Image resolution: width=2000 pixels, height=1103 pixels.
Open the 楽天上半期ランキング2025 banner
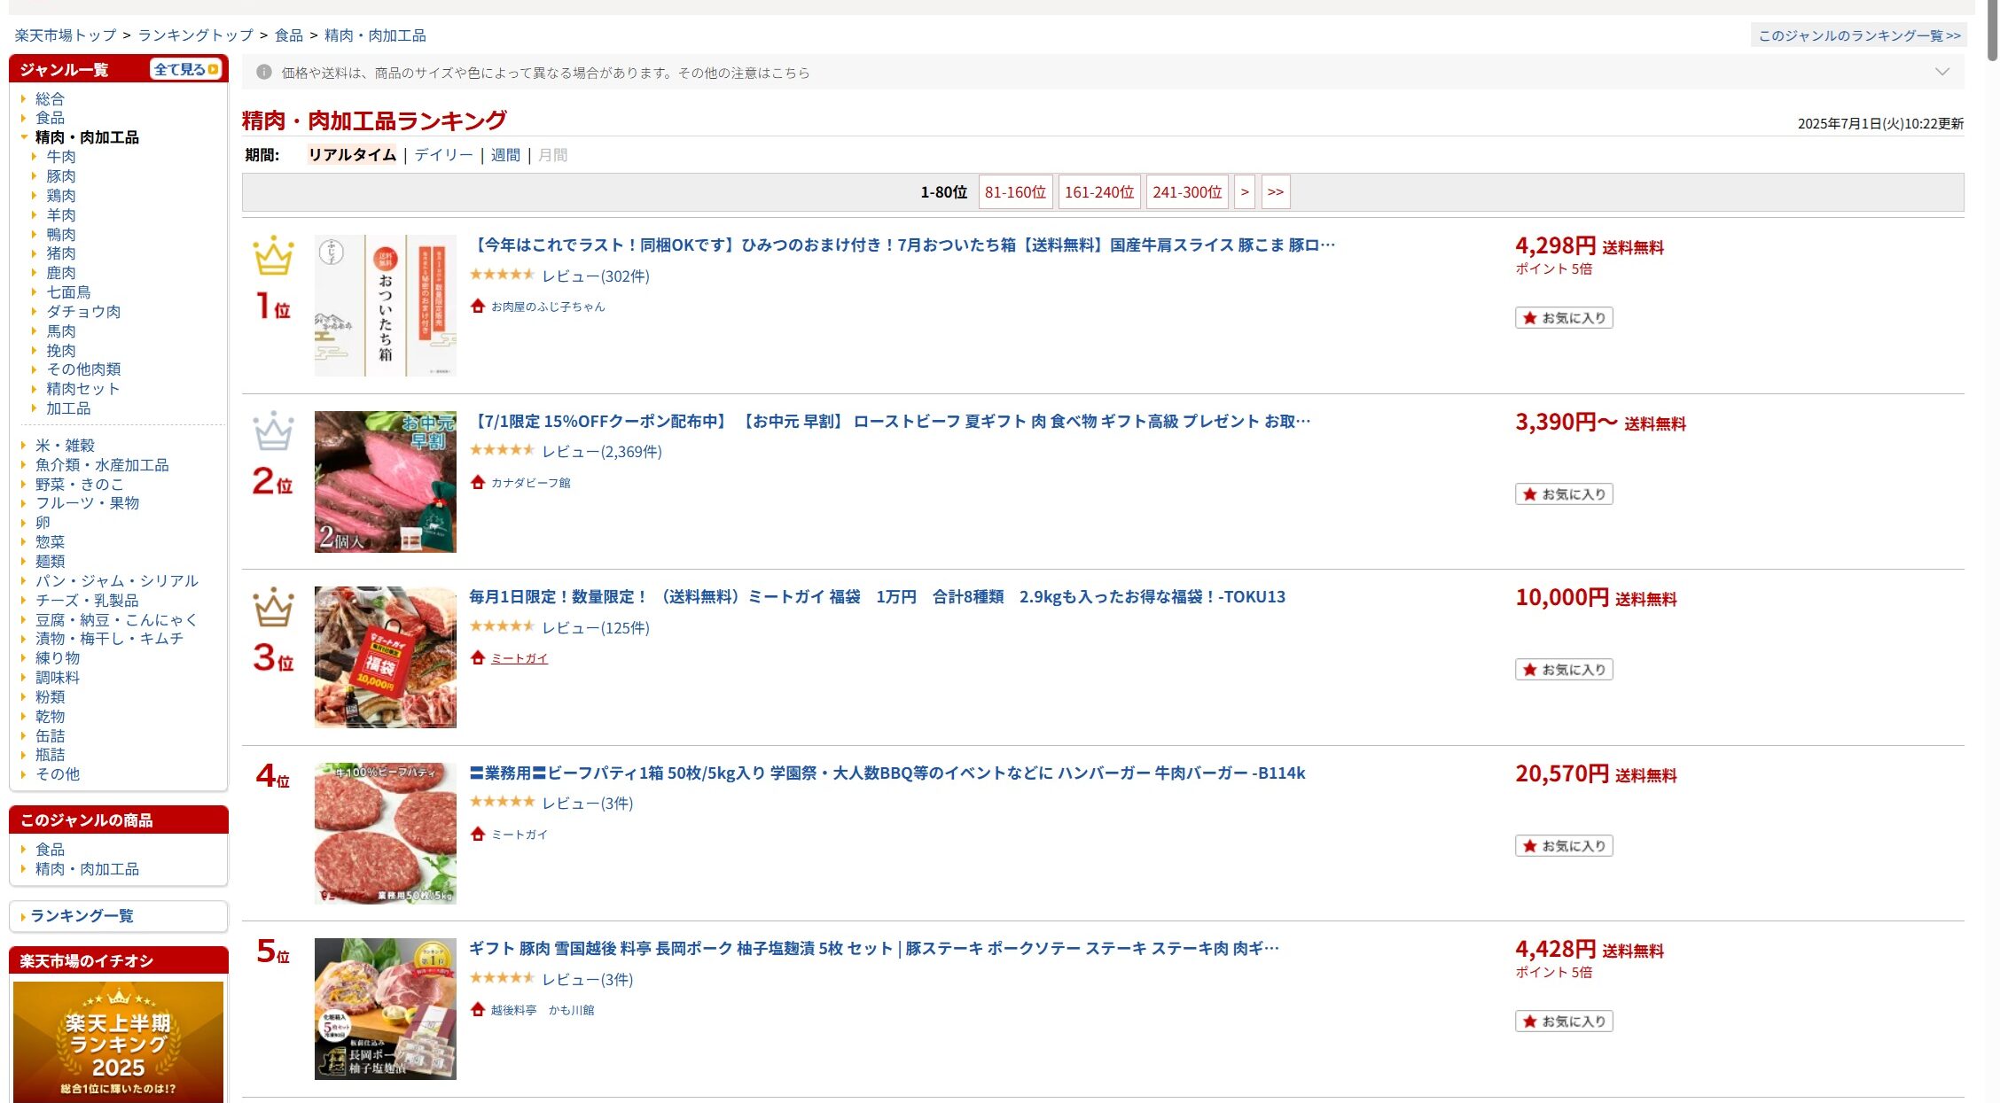click(x=118, y=1042)
